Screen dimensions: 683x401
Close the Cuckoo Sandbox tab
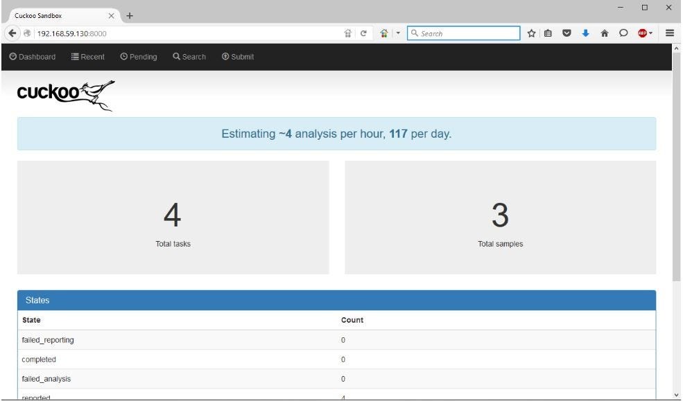pyautogui.click(x=111, y=16)
